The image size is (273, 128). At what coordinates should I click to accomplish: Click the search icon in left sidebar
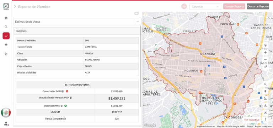[x=6, y=27]
